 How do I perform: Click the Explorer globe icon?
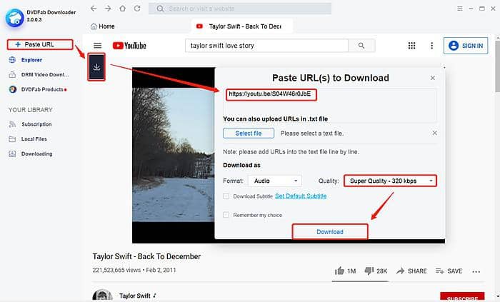click(12, 60)
